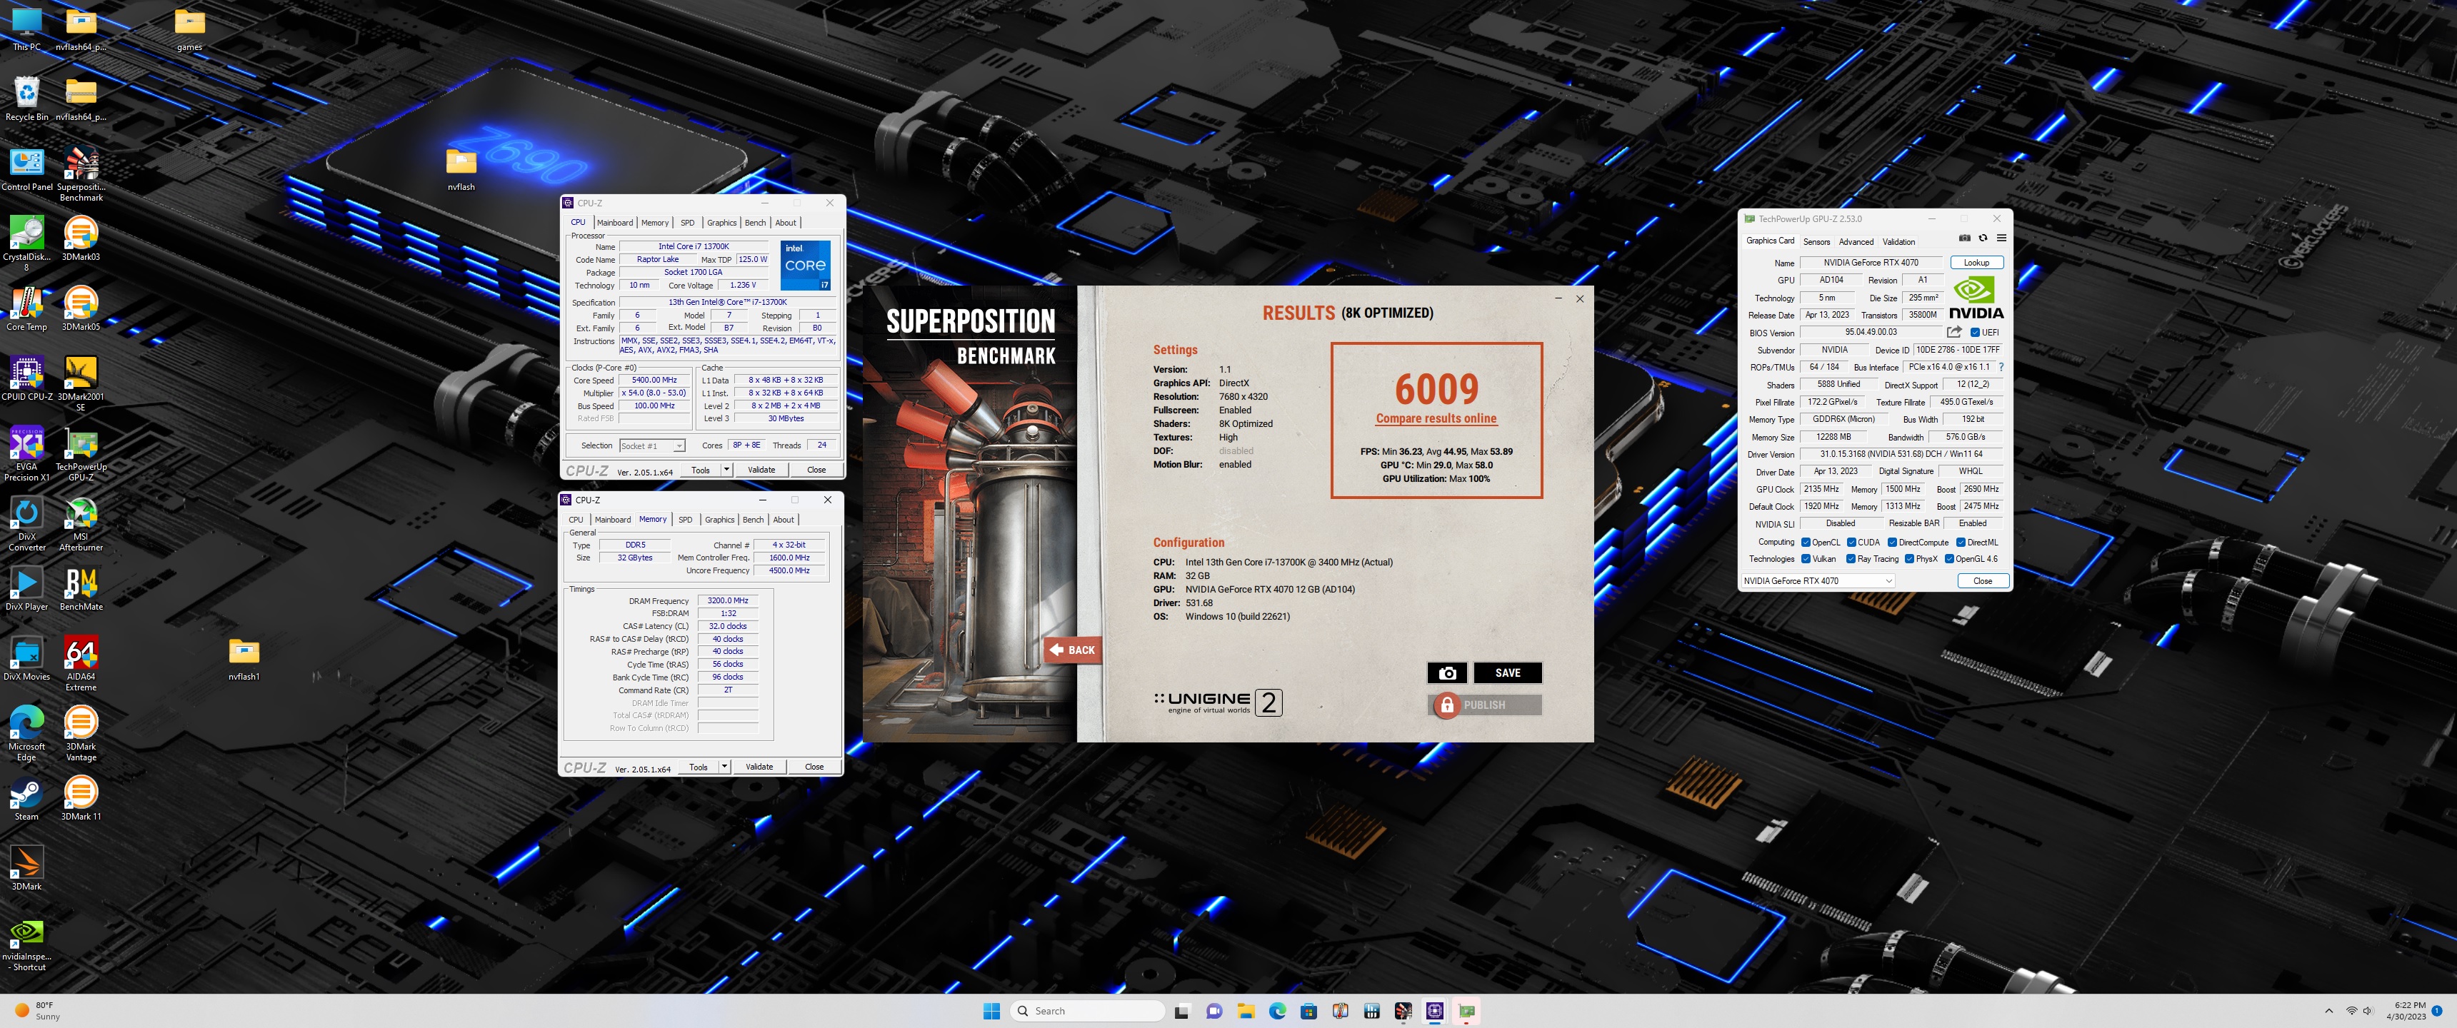Click the BIOS export share icon in GPU-Z
The width and height of the screenshot is (2457, 1028).
click(x=1953, y=332)
